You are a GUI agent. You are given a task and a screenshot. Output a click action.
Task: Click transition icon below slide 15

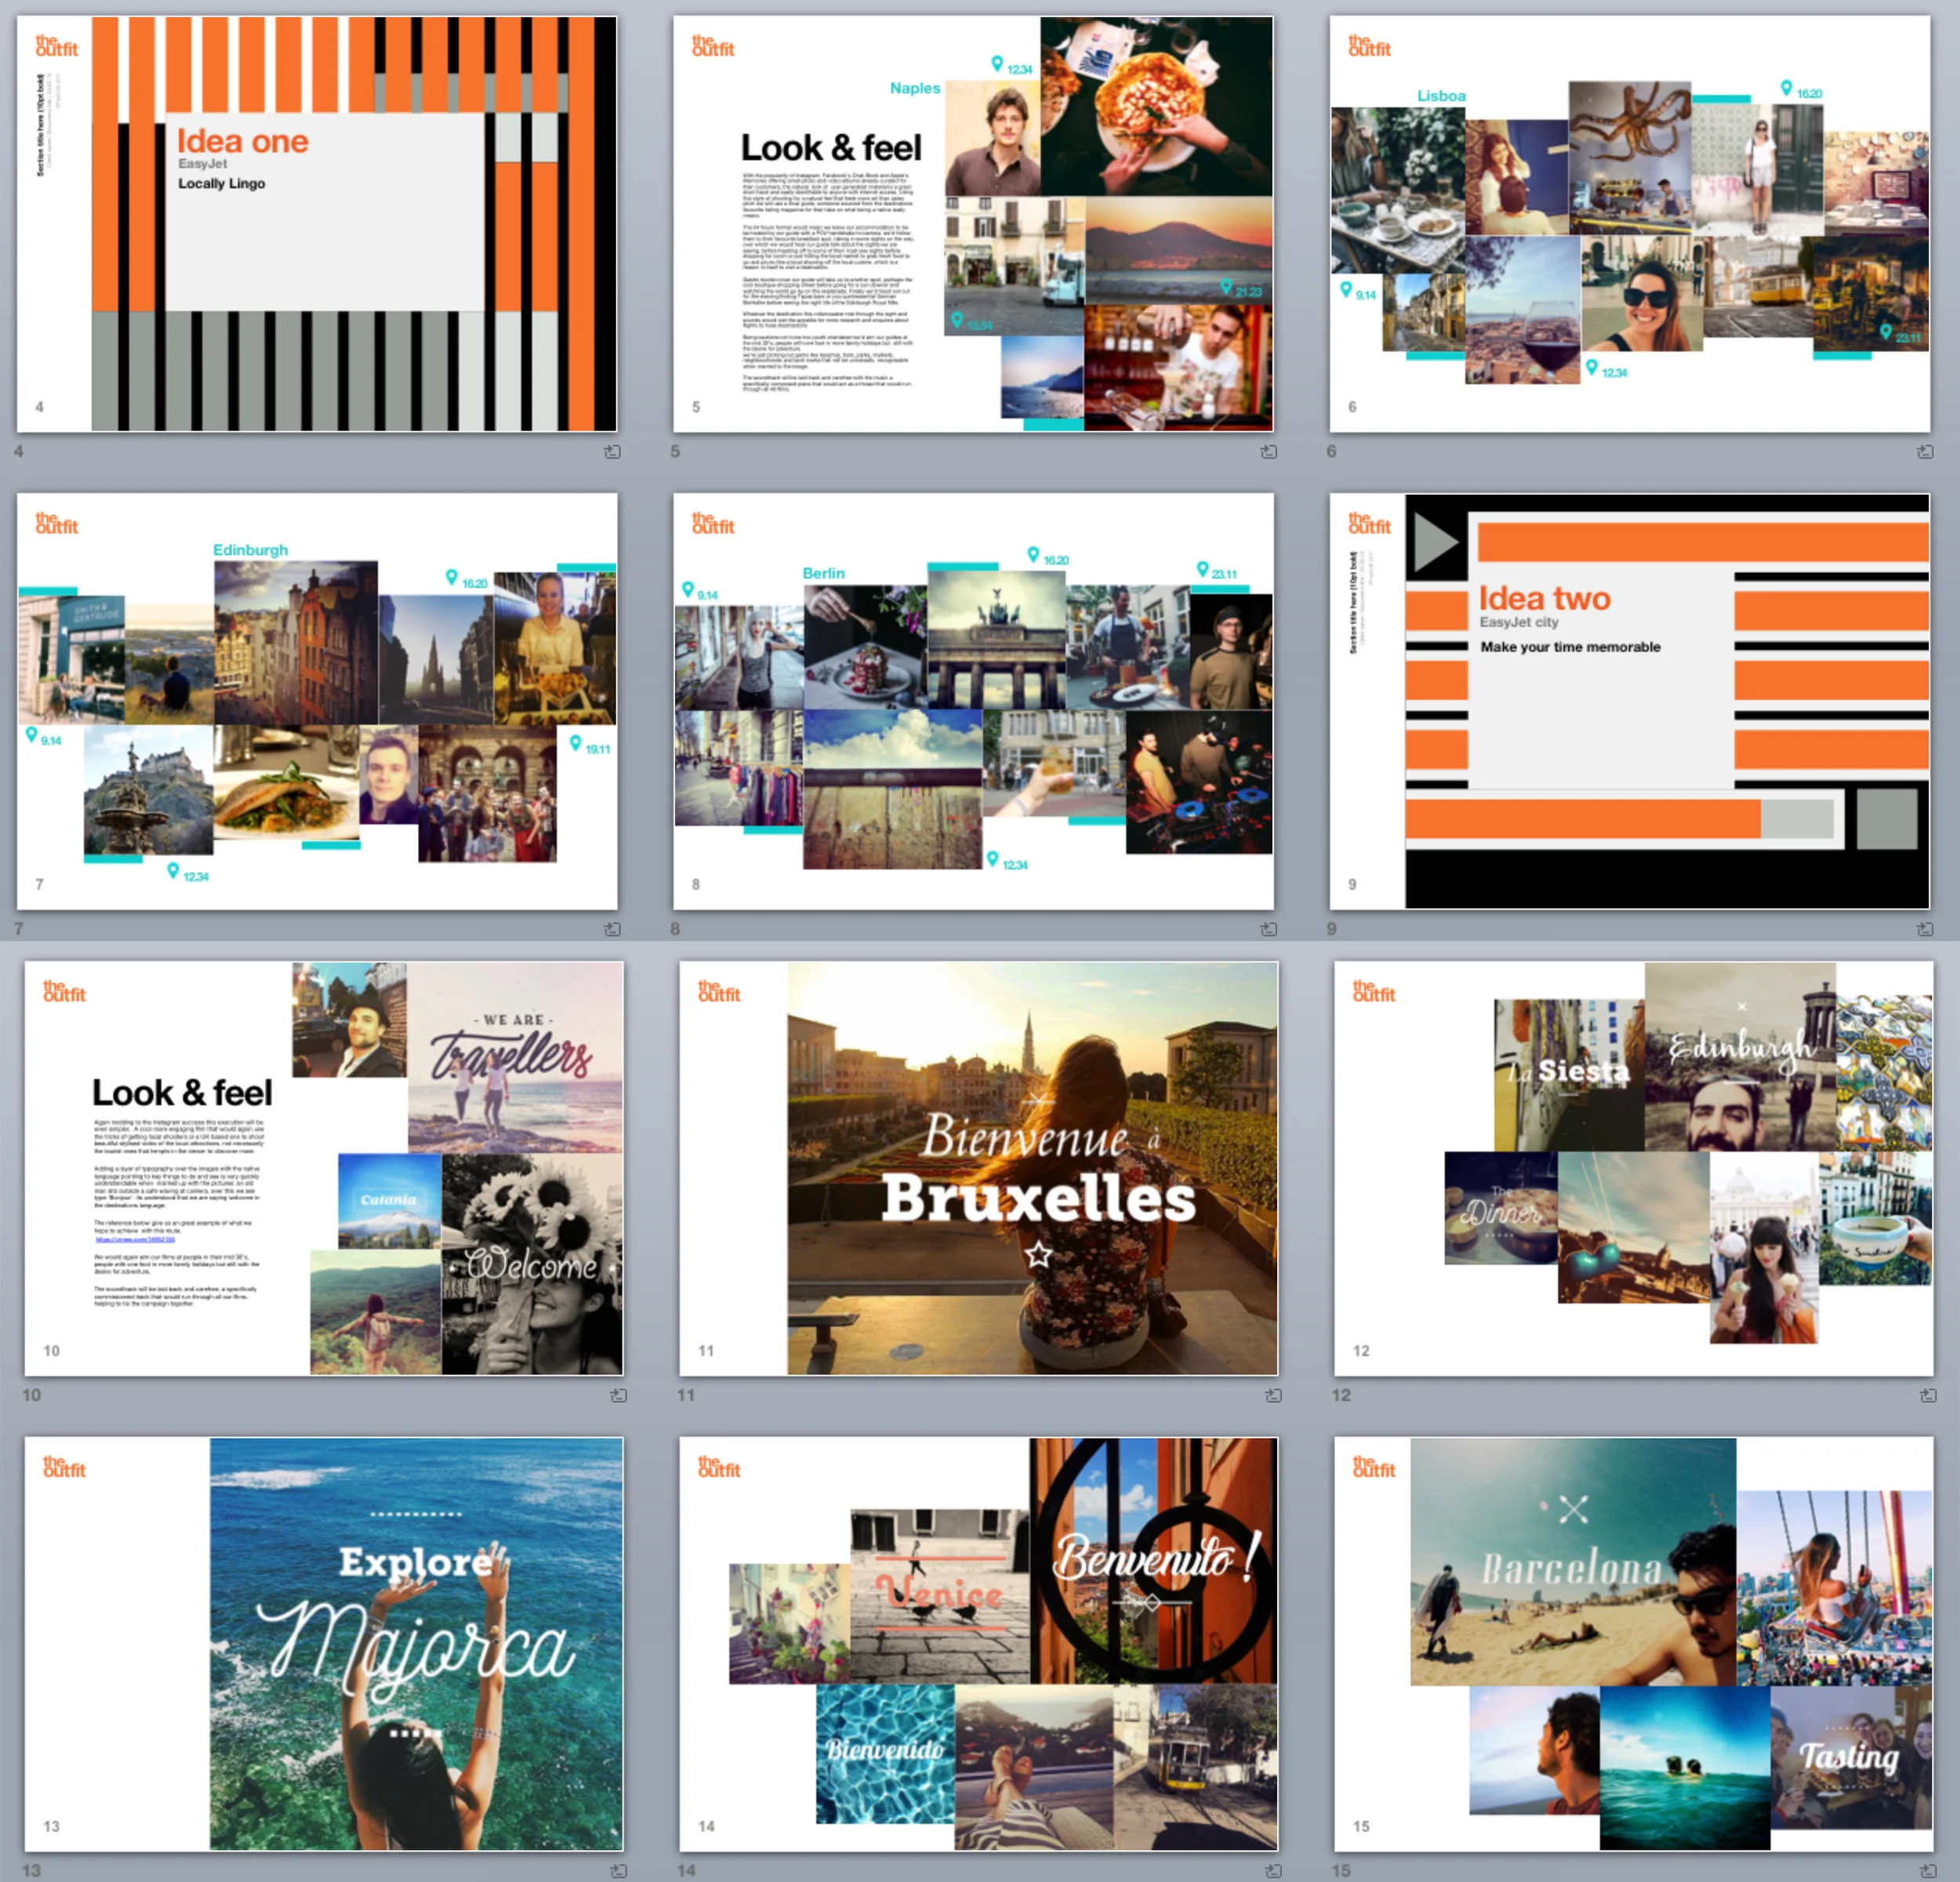(x=1928, y=1870)
